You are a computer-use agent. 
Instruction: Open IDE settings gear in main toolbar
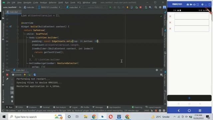[x=160, y=7]
